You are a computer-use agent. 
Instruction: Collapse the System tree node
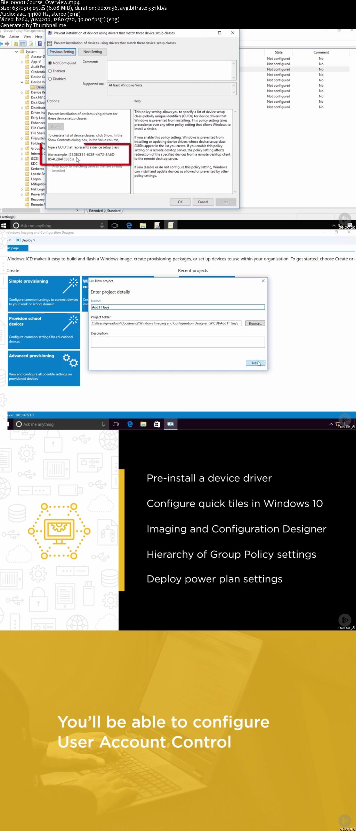(x=17, y=52)
